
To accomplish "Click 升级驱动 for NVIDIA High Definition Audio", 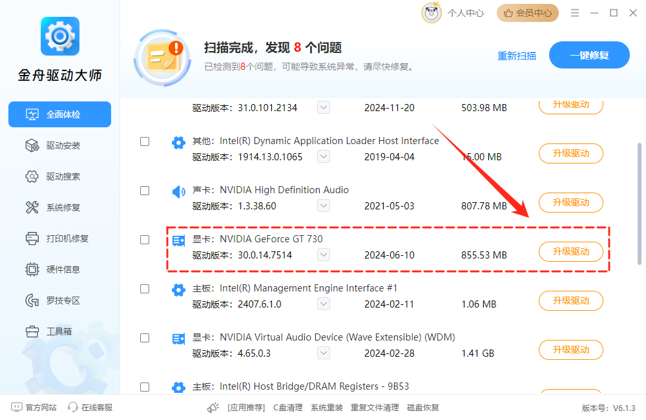I will (x=571, y=203).
